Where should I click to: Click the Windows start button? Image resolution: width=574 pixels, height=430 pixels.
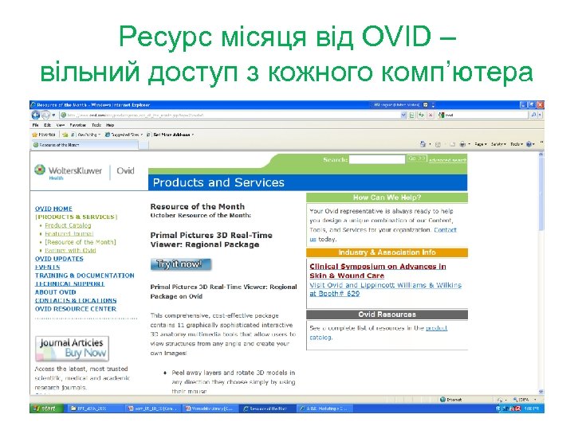click(46, 408)
